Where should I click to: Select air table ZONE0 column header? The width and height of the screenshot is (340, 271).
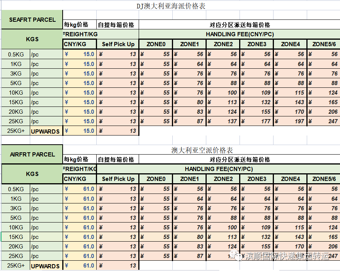(156, 179)
